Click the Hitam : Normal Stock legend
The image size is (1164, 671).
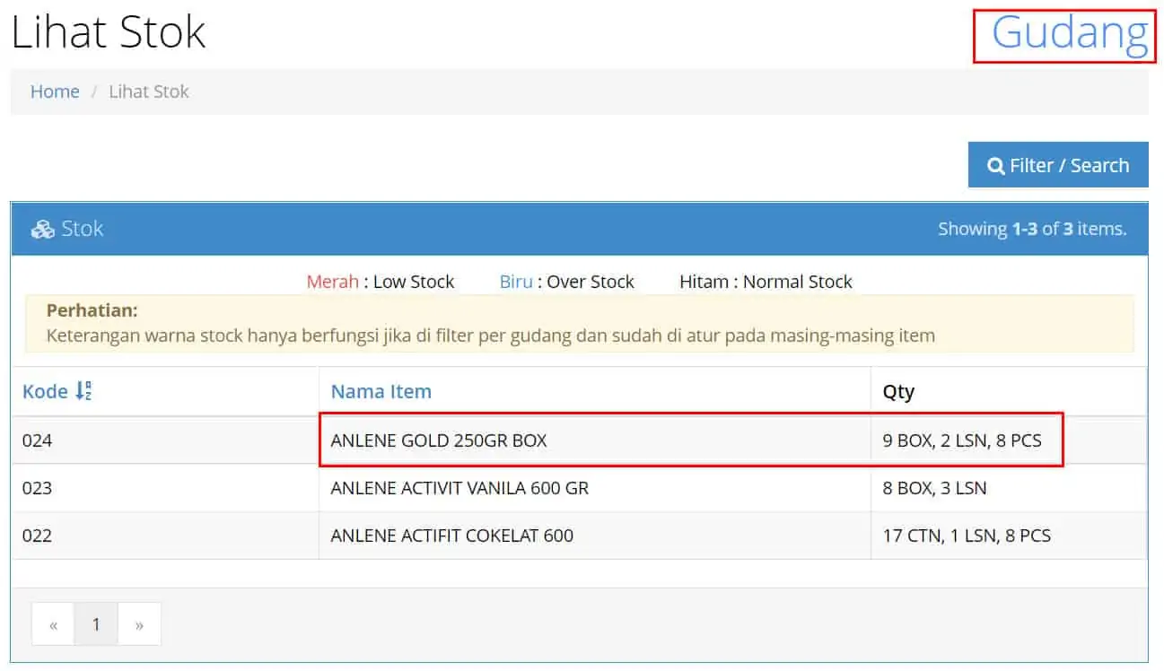[766, 282]
